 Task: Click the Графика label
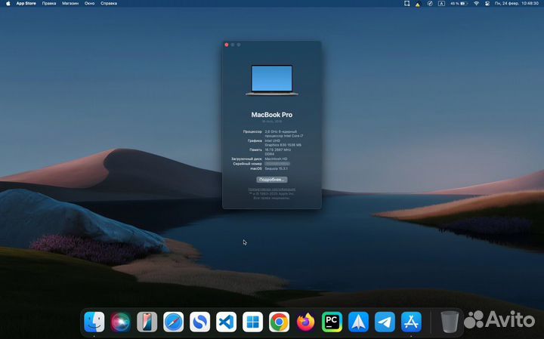[x=255, y=140]
